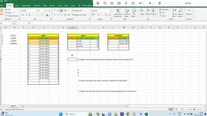Switch to the Formulas tab
The image size is (207, 116).
click(37, 5)
